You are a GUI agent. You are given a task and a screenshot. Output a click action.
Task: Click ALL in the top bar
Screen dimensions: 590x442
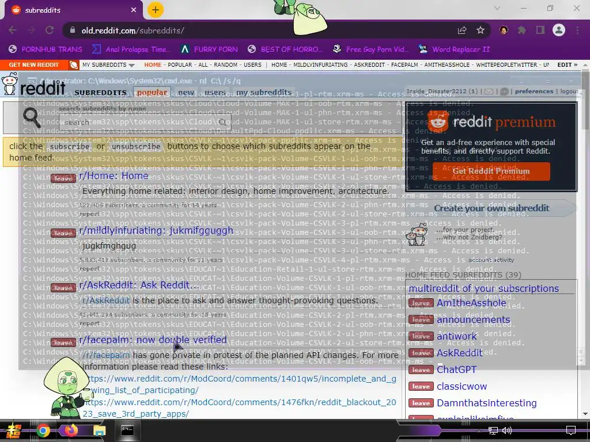pyautogui.click(x=203, y=64)
